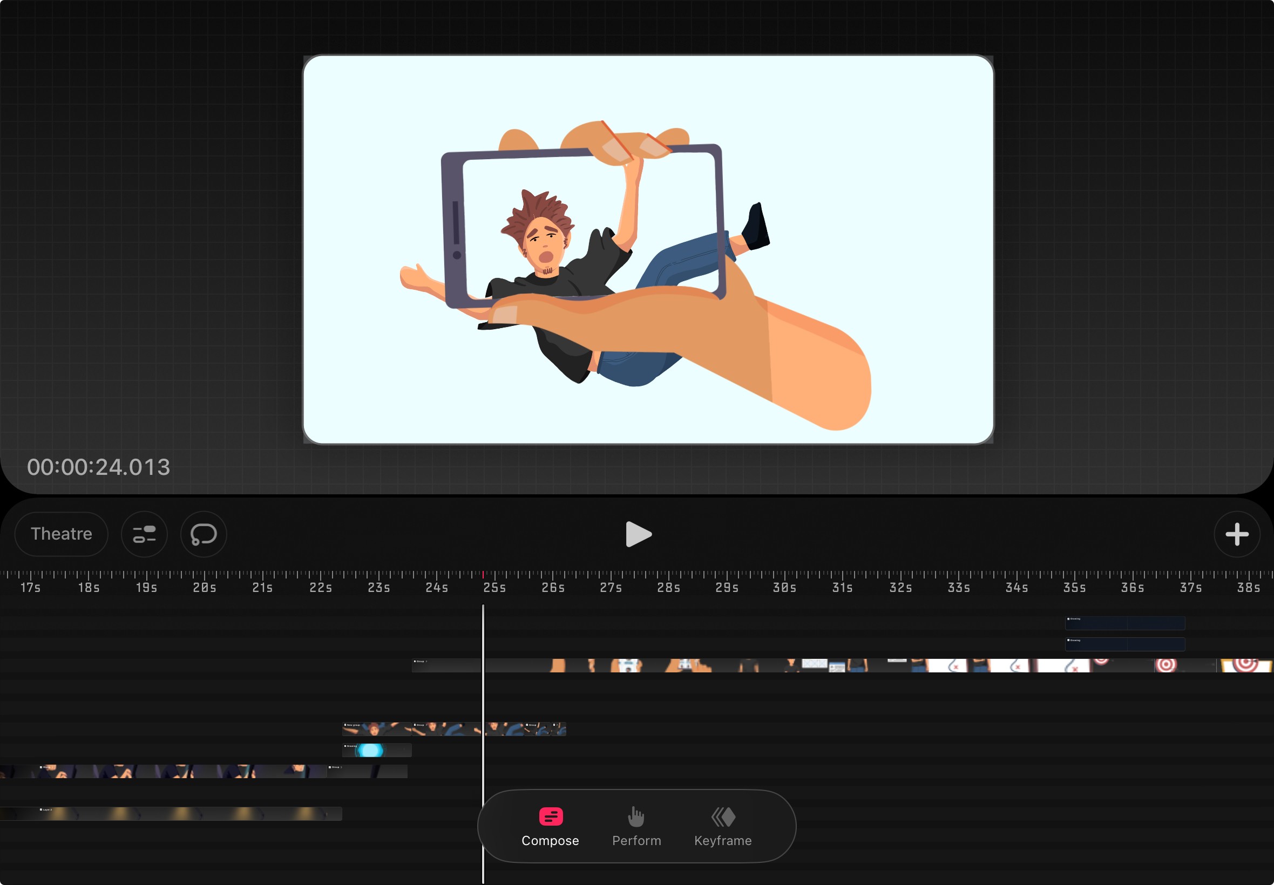1274x885 pixels.
Task: Select the topmost dark 'Drawing' clip
Action: tap(1125, 623)
